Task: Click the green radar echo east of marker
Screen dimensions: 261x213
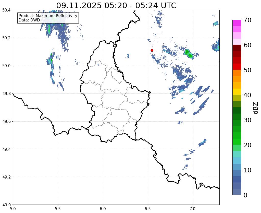Action: point(189,53)
